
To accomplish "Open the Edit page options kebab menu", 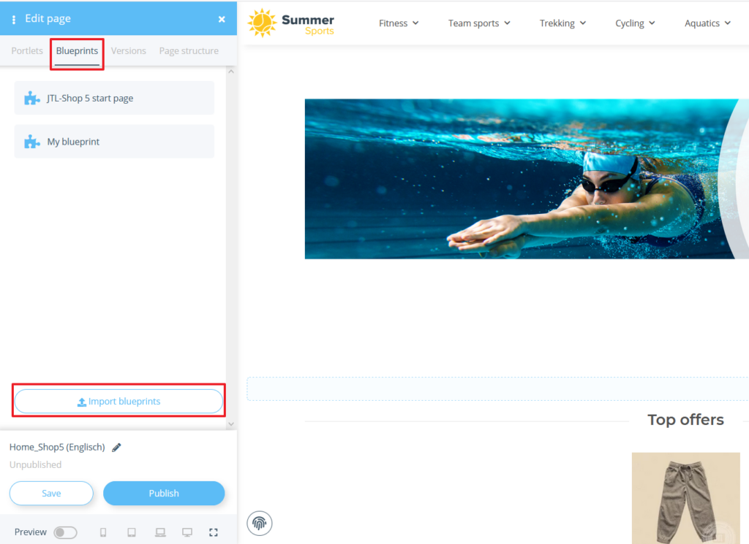I will click(x=13, y=18).
